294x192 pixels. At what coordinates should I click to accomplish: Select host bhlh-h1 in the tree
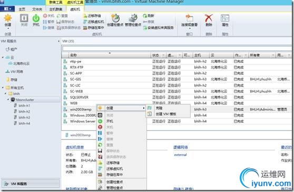pyautogui.click(x=22, y=105)
